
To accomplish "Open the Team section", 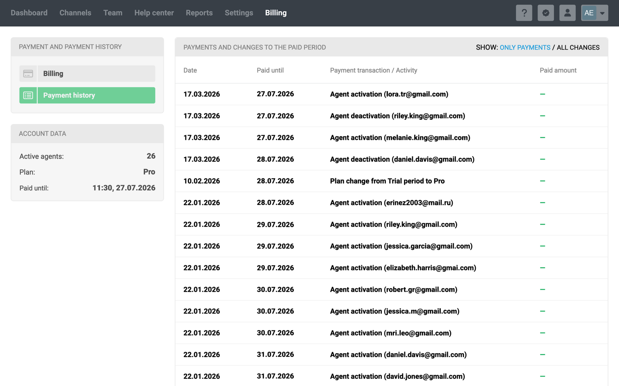I will (x=113, y=13).
